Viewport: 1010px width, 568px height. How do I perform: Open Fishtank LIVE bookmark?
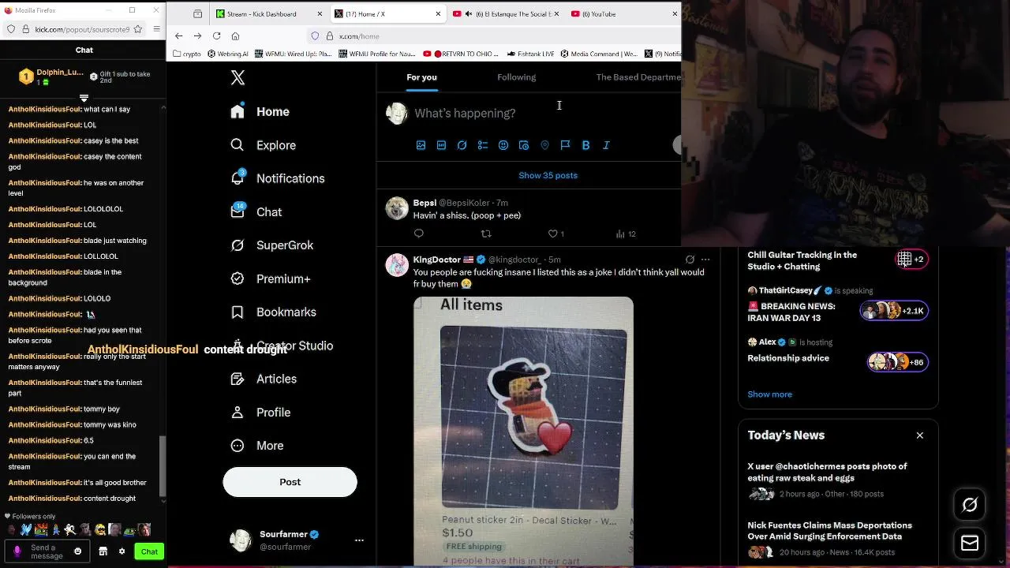530,54
